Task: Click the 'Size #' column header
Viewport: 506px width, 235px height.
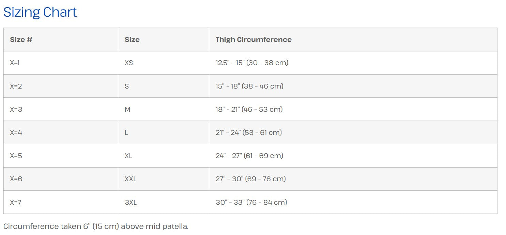Action: coord(21,40)
